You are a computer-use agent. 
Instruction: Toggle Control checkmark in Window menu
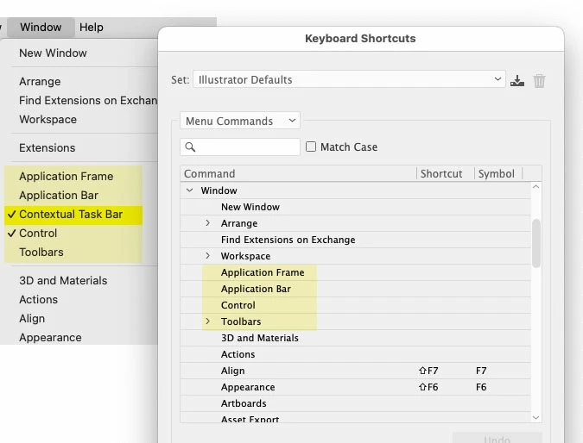(73, 234)
